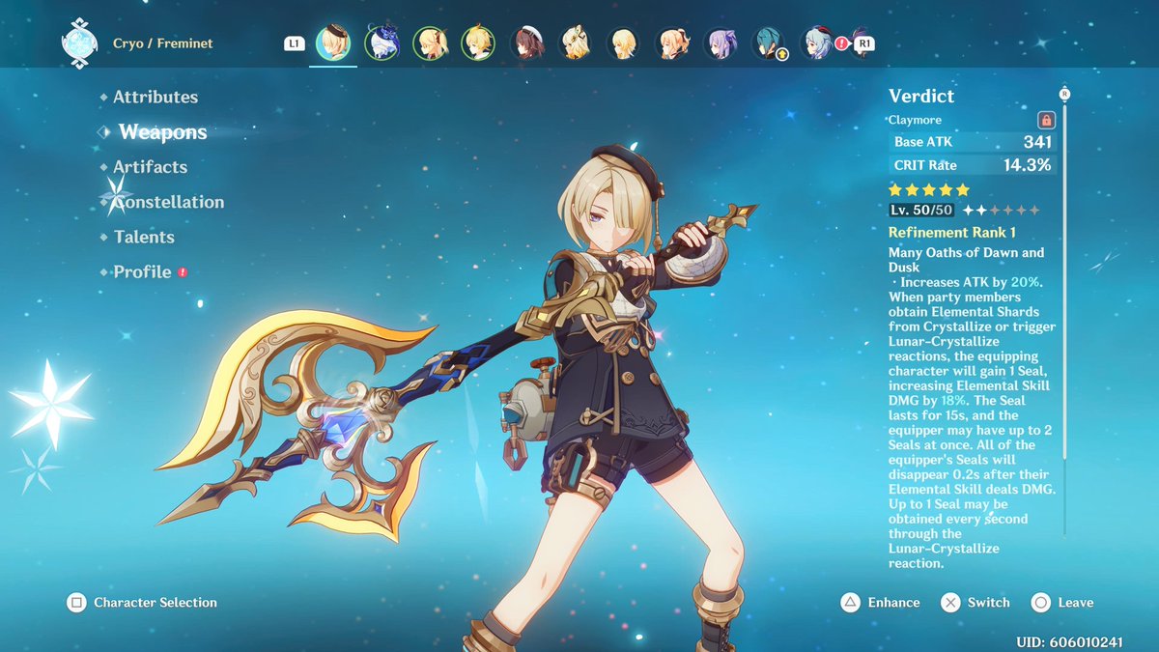This screenshot has height=652, width=1159.
Task: Click the Enhance button
Action: pyautogui.click(x=879, y=603)
